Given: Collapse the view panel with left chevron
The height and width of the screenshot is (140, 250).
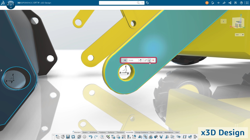Looking at the screenshot, I should tap(223, 22).
